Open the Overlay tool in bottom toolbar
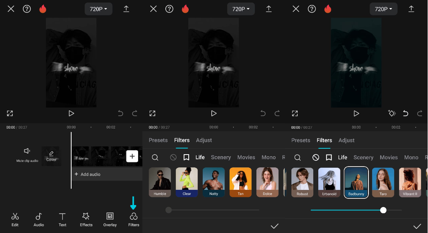Screen dimensions: 428x233 click(110, 220)
